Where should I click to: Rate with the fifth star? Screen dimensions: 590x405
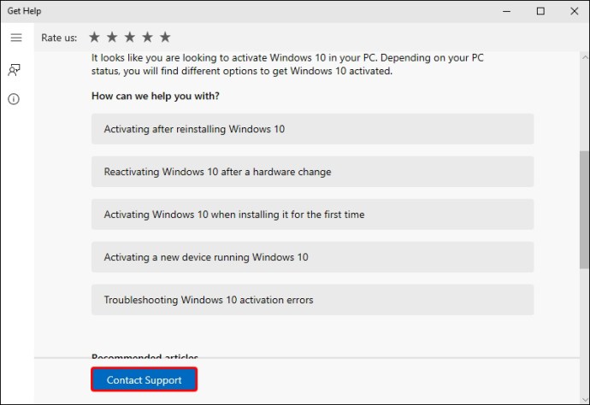click(165, 38)
